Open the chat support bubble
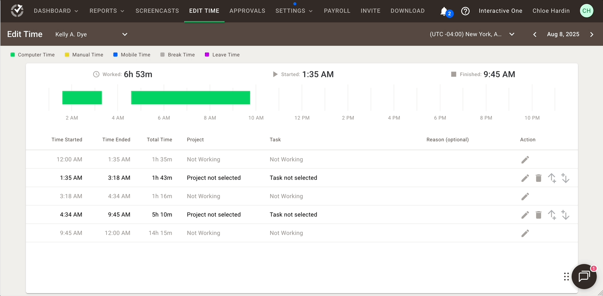 point(584,276)
